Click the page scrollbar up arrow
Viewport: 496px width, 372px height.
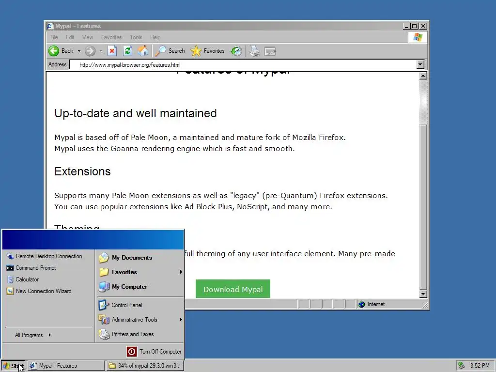pos(423,76)
